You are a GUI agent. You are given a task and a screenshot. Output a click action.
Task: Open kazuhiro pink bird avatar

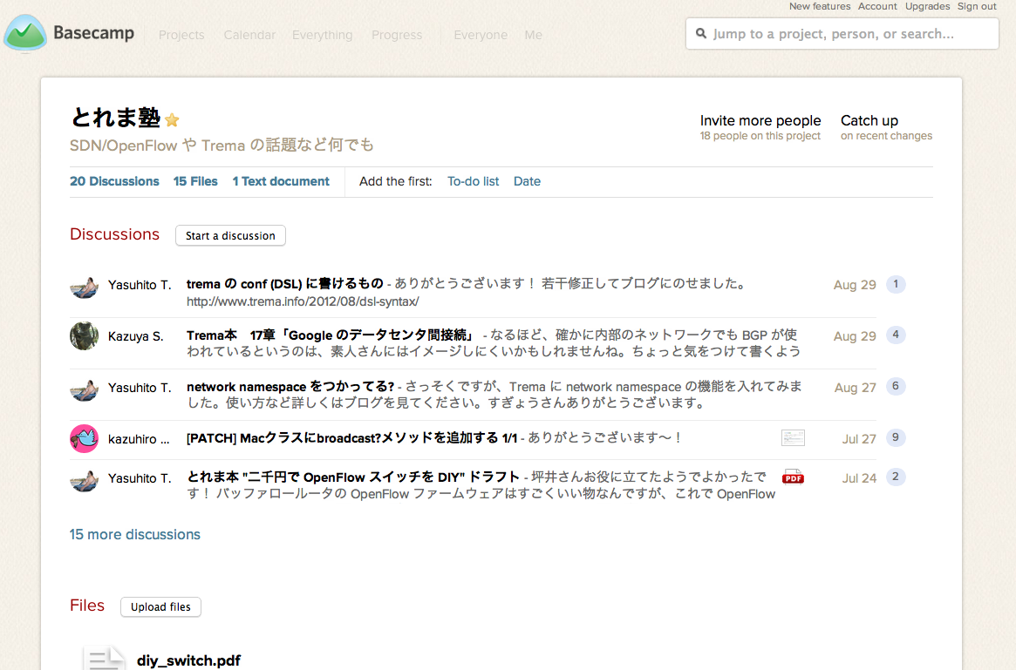(x=85, y=439)
